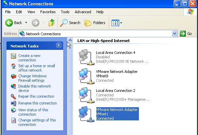The image size is (198, 135).
Task: Maximize the Network Connections window
Action: [x=185, y=3]
